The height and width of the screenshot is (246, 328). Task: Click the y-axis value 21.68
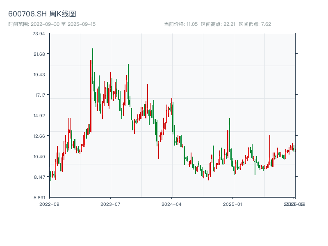coord(39,54)
